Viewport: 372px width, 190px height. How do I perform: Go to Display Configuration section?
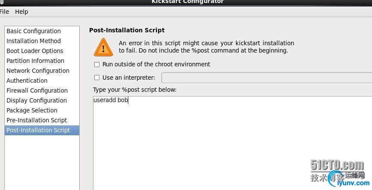(42, 100)
